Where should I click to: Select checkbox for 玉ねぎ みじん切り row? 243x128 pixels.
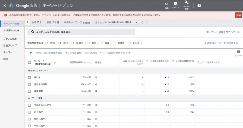click(x=30, y=105)
